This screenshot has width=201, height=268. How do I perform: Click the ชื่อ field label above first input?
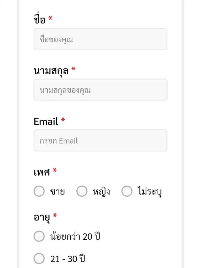pyautogui.click(x=40, y=20)
